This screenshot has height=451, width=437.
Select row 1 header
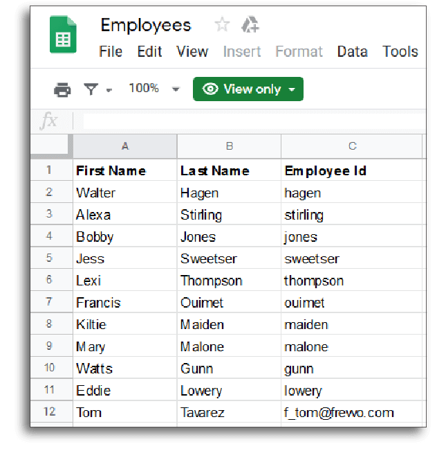click(x=51, y=170)
